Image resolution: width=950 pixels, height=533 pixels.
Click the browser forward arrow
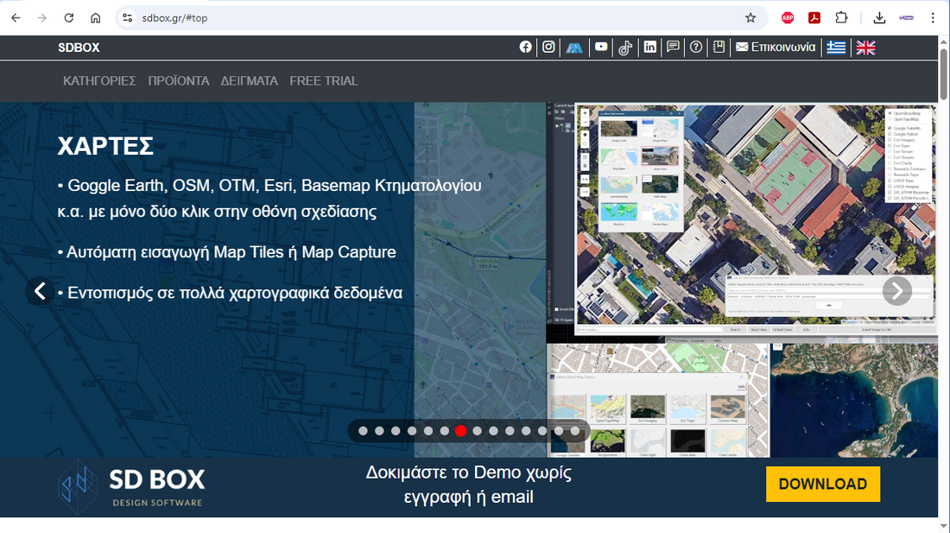(41, 17)
